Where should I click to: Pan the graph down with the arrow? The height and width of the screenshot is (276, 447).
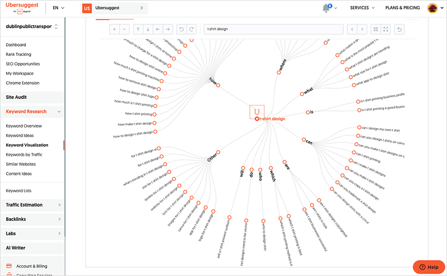click(x=148, y=29)
